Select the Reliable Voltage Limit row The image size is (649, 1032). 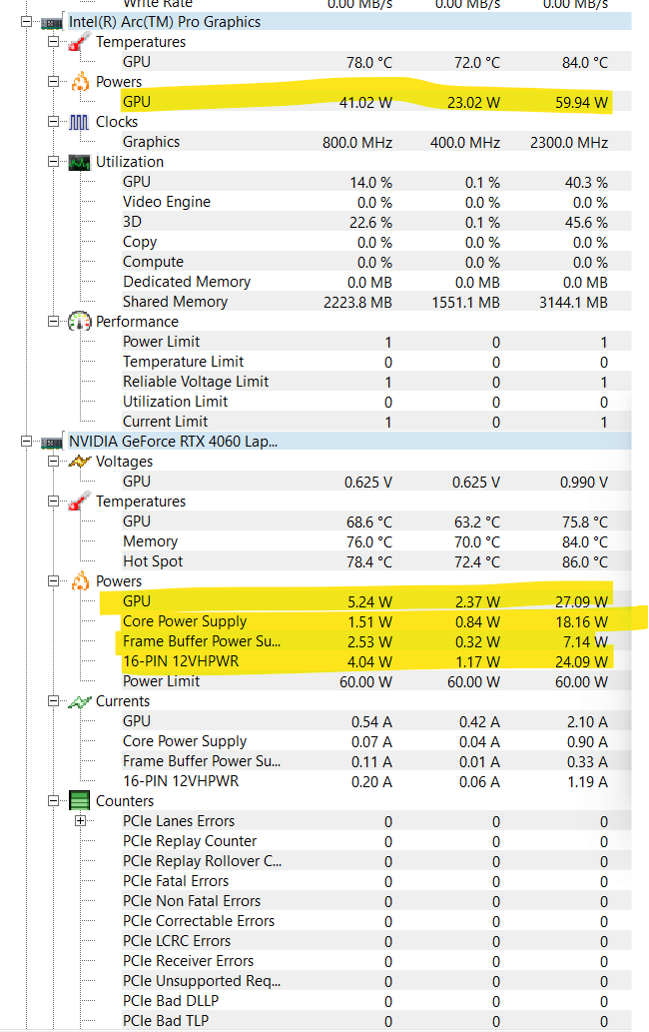click(196, 382)
